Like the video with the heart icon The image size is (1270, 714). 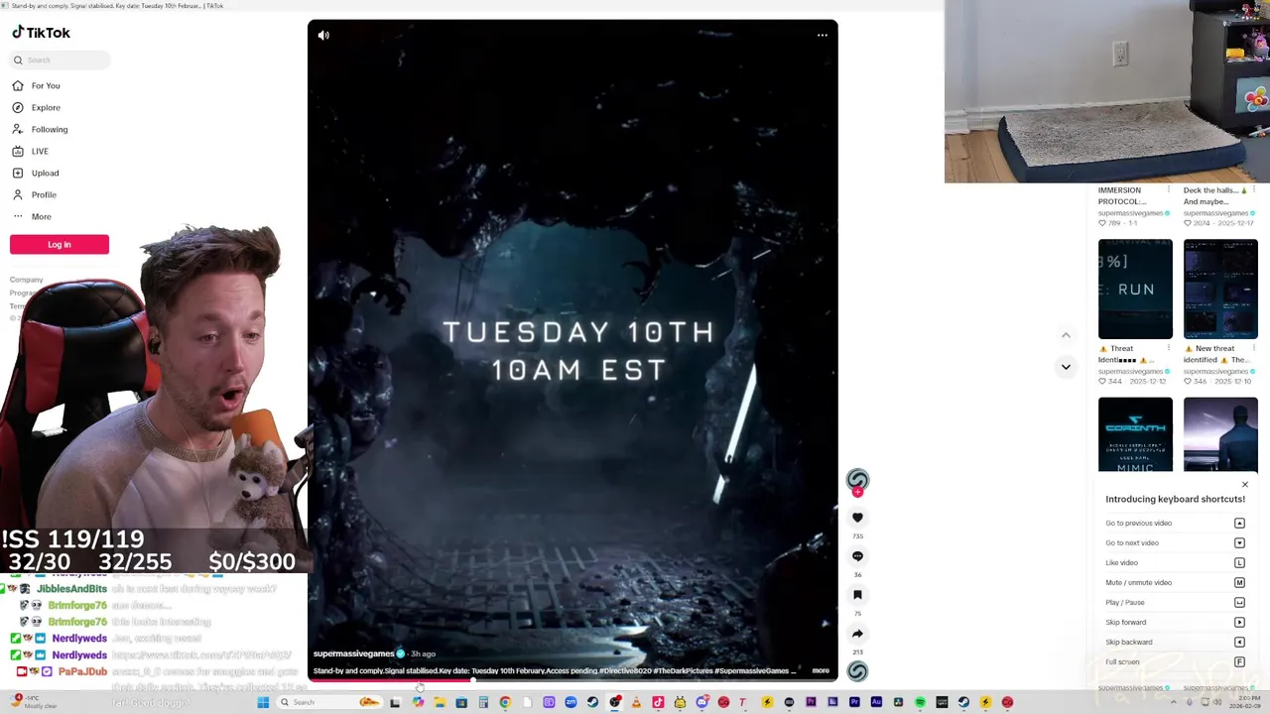click(x=857, y=518)
